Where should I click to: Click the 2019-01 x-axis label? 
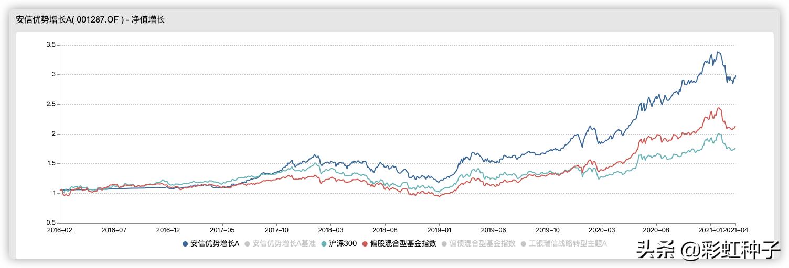click(x=439, y=230)
